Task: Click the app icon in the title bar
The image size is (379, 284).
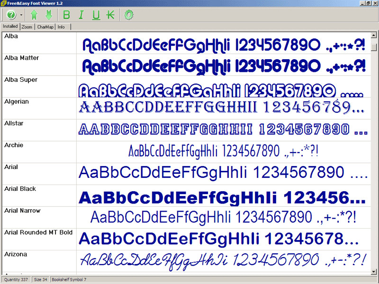Action: (x=3, y=3)
